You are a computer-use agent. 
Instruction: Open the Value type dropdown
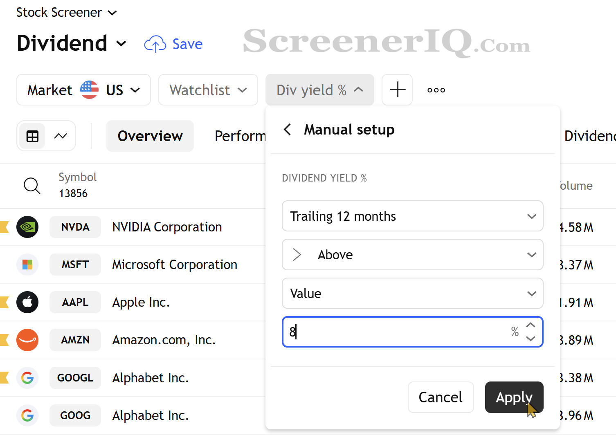pyautogui.click(x=412, y=293)
